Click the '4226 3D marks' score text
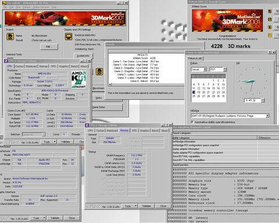Image resolution: width=279 pixels, height=223 pixels. [x=231, y=46]
